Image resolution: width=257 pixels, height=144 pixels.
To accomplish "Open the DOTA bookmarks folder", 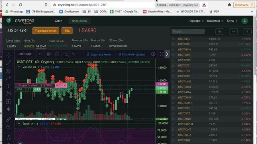I will click(101, 12).
